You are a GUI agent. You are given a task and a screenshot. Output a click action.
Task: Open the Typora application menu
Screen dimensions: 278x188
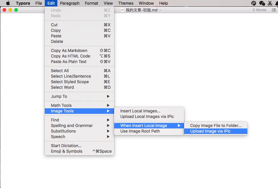(23, 3)
